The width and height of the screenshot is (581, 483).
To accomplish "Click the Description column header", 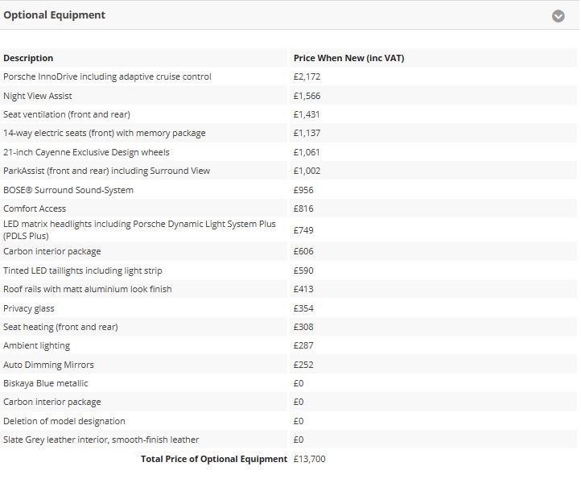I will pyautogui.click(x=28, y=58).
